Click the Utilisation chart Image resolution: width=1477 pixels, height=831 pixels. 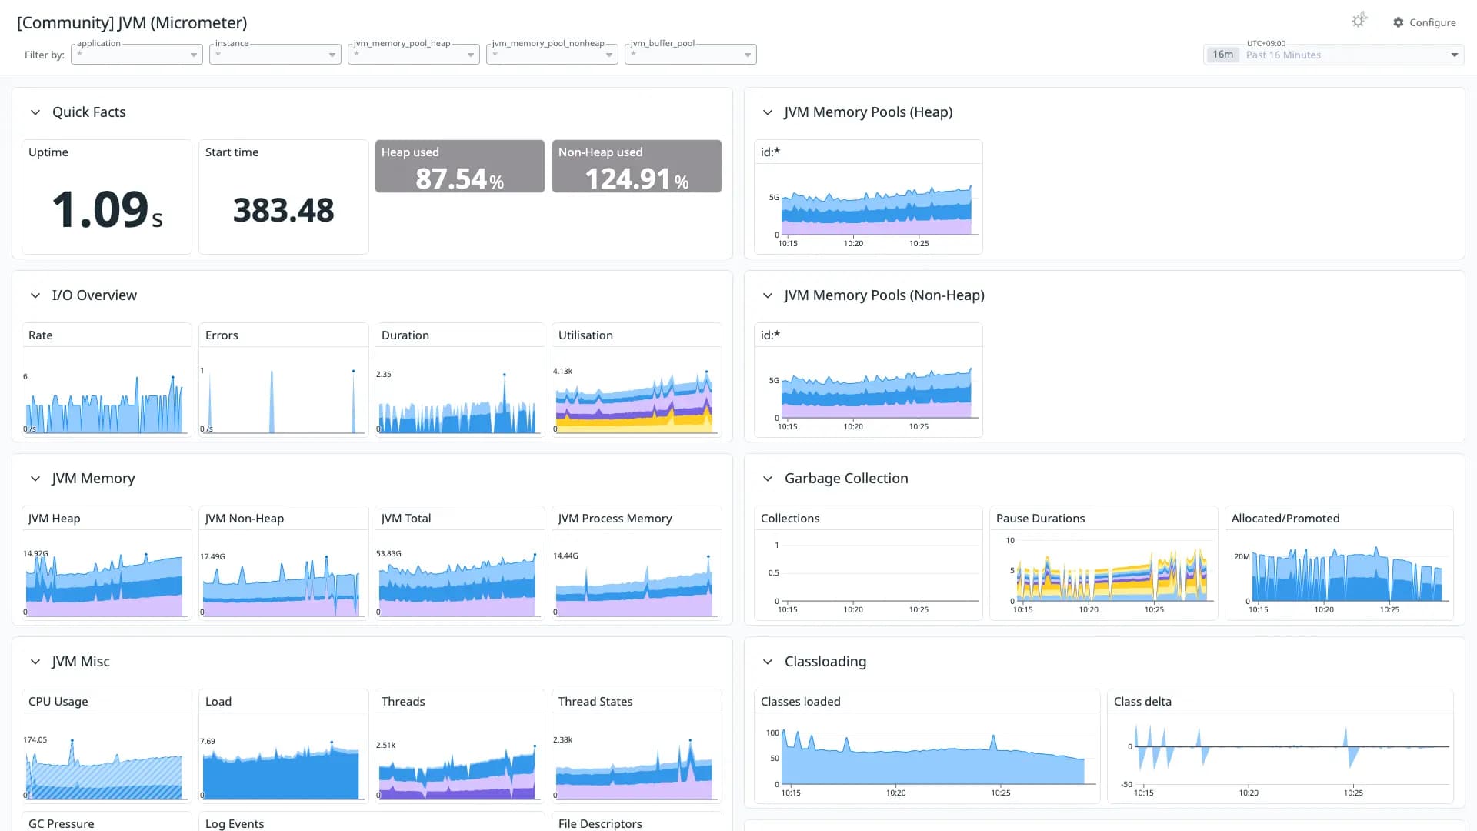click(x=637, y=392)
